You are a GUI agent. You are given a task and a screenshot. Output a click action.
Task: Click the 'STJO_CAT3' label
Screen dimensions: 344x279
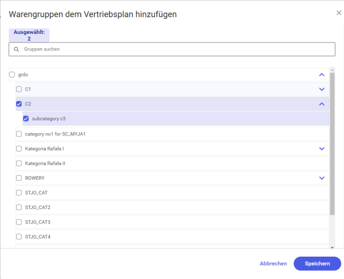[38, 222]
